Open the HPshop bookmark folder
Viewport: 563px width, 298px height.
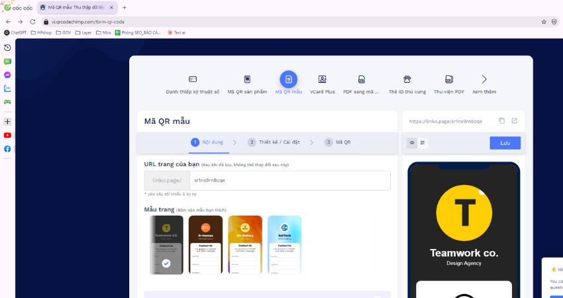[41, 32]
